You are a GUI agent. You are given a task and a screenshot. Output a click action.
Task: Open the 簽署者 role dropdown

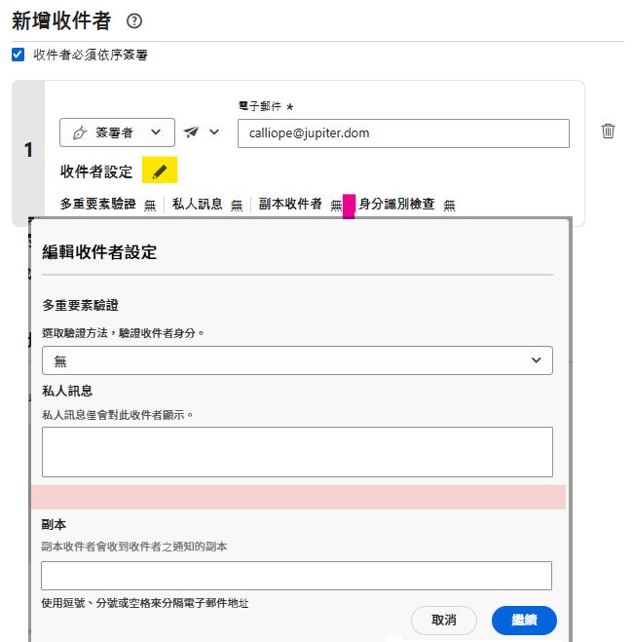(x=117, y=132)
